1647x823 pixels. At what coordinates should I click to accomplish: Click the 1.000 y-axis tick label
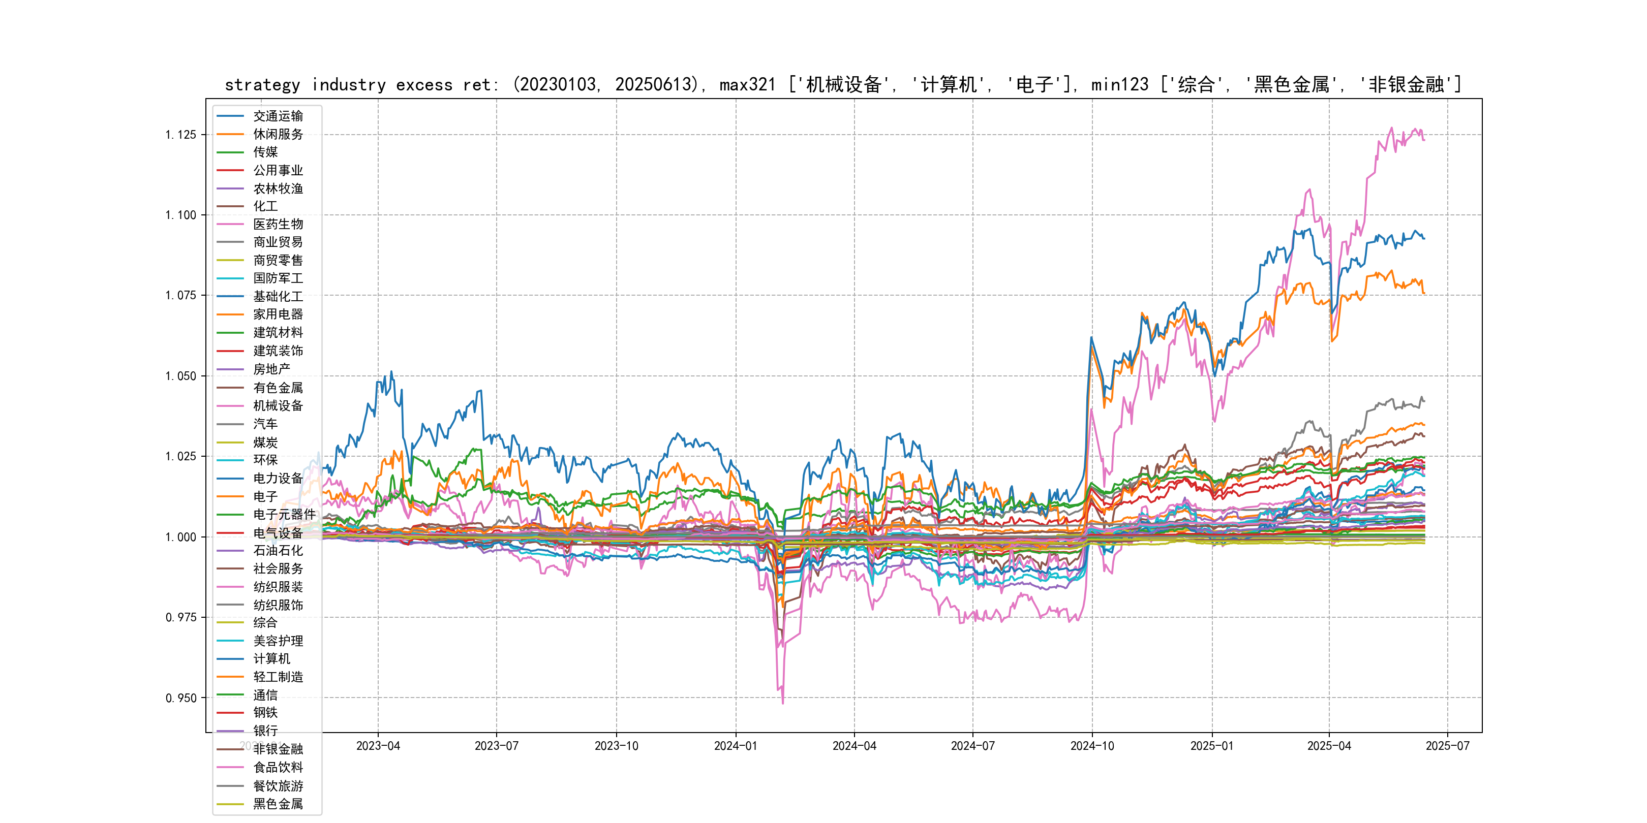(180, 537)
